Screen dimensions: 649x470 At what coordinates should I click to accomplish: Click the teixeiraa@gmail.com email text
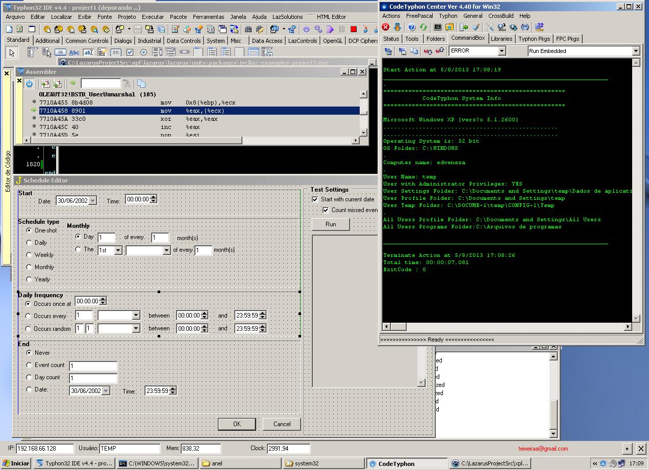point(543,449)
